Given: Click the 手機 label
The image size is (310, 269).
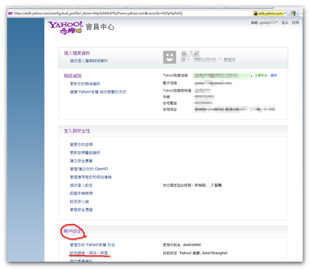Looking at the screenshot, I should [166, 97].
